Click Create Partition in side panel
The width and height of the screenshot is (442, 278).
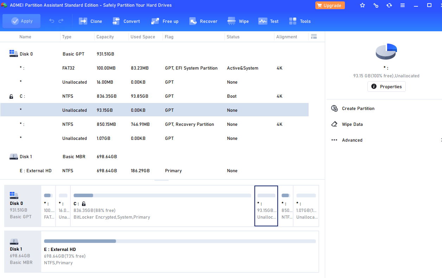click(x=358, y=108)
